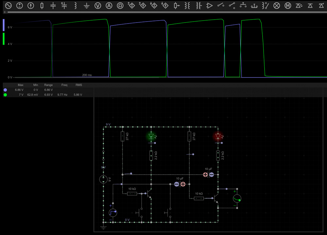Select the ohmmeter component

coord(120,6)
